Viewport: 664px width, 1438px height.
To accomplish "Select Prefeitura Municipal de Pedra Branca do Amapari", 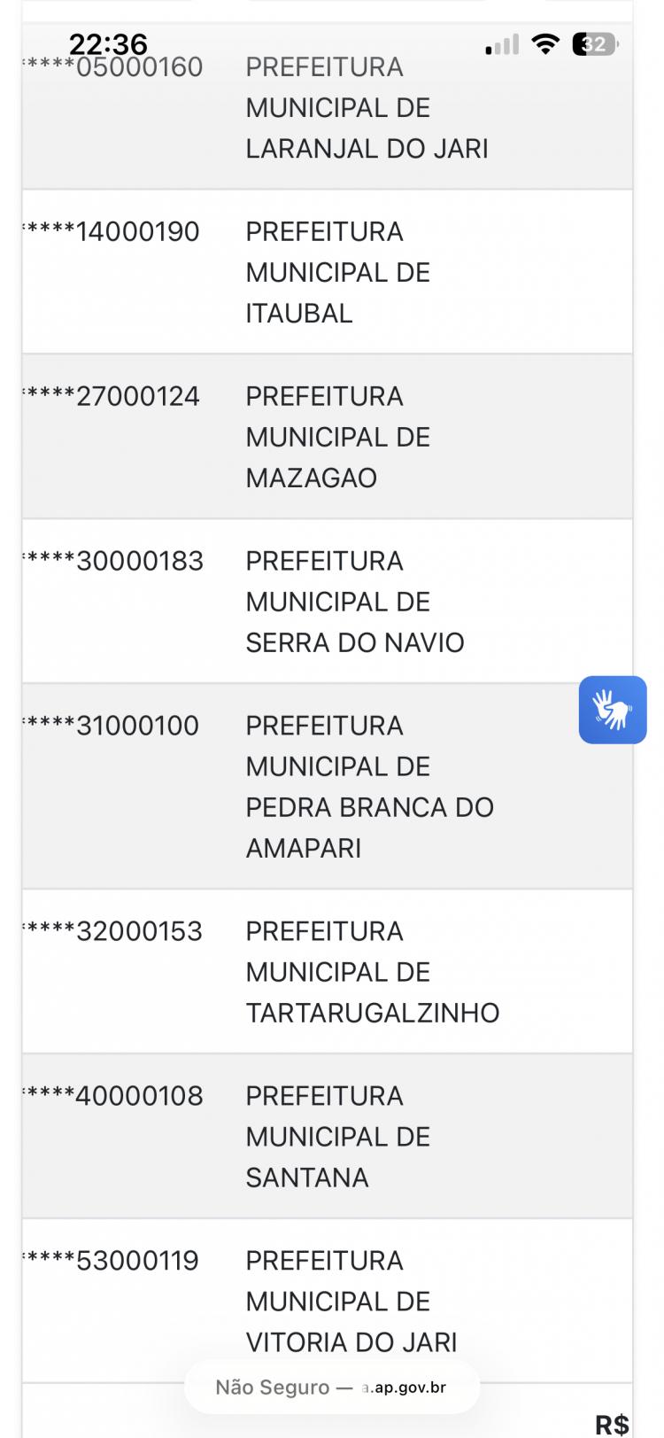I will pos(369,787).
